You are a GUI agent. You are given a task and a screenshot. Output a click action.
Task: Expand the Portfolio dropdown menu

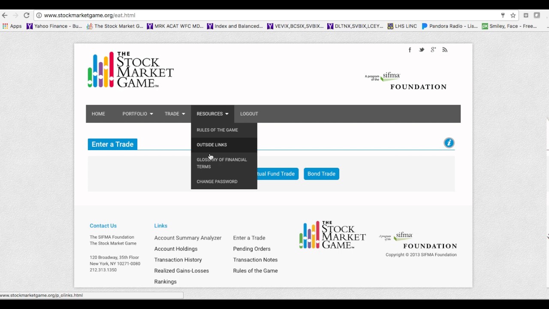138,114
